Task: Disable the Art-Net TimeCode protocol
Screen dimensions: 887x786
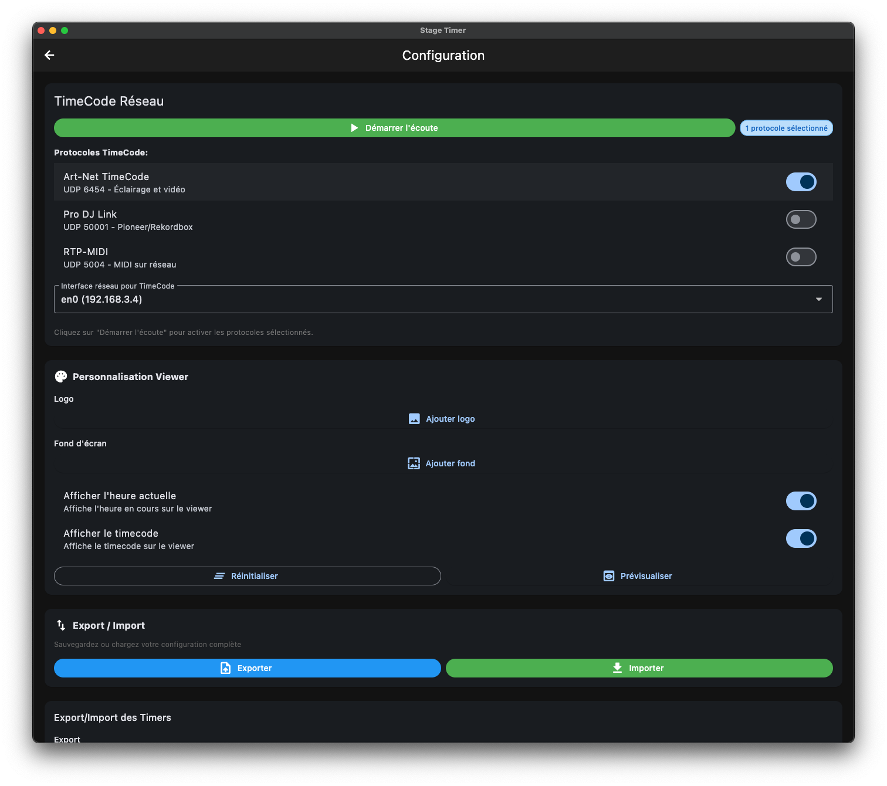Action: (x=801, y=181)
